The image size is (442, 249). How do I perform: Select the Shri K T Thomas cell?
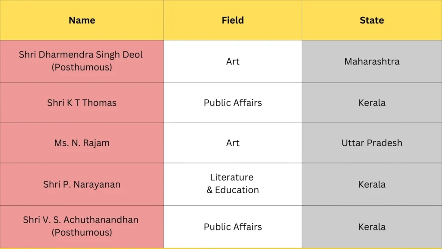tap(82, 103)
